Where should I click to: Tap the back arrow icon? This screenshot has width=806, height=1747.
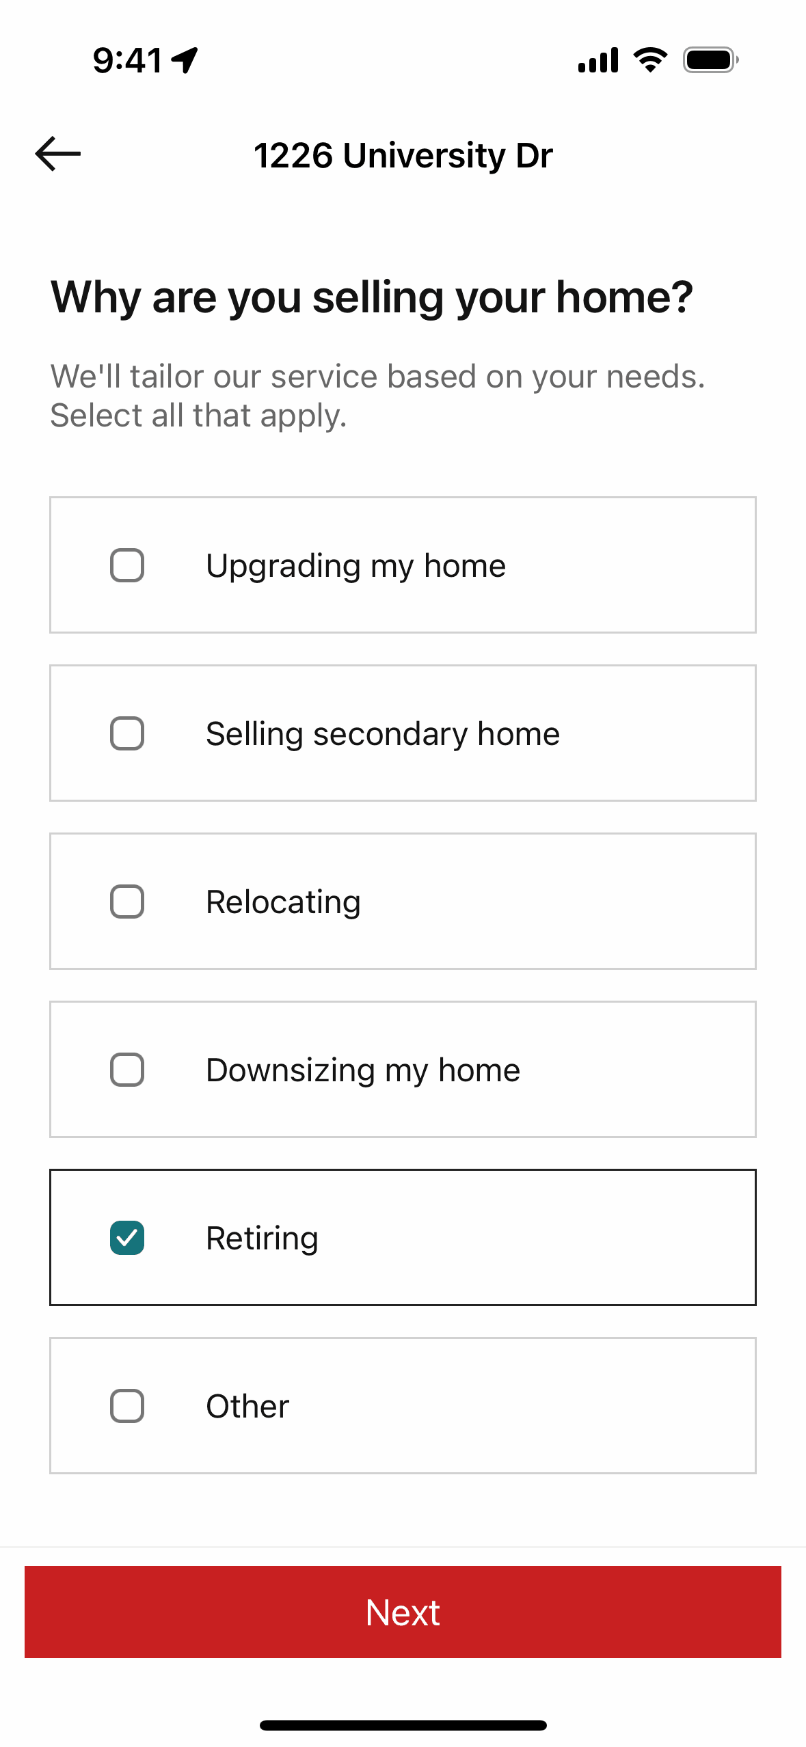(x=58, y=154)
